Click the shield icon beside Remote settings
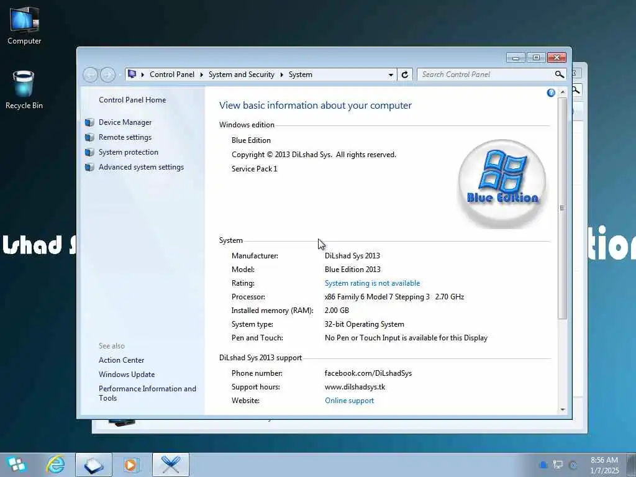The width and height of the screenshot is (636, 477). (x=89, y=137)
